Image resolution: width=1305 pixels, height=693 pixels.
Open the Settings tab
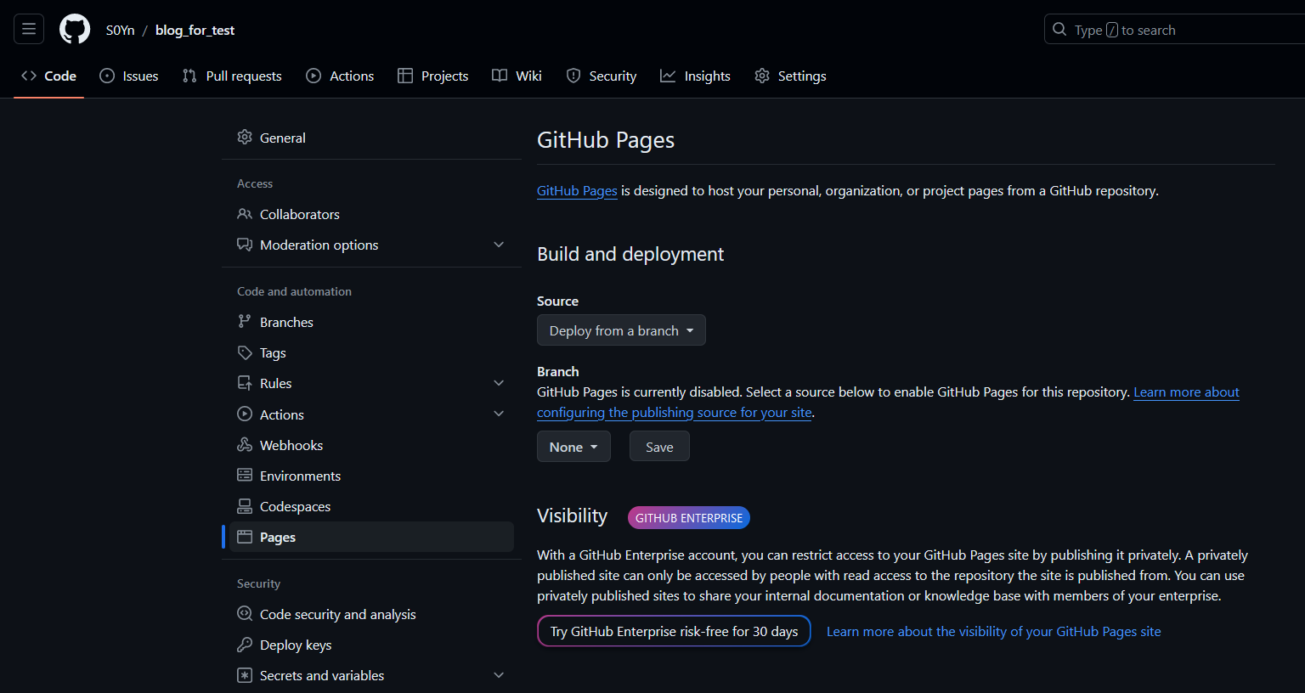click(790, 76)
